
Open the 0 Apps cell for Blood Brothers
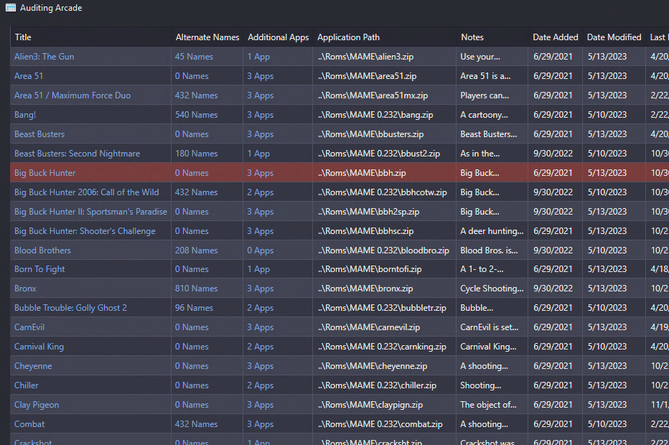pyautogui.click(x=261, y=250)
